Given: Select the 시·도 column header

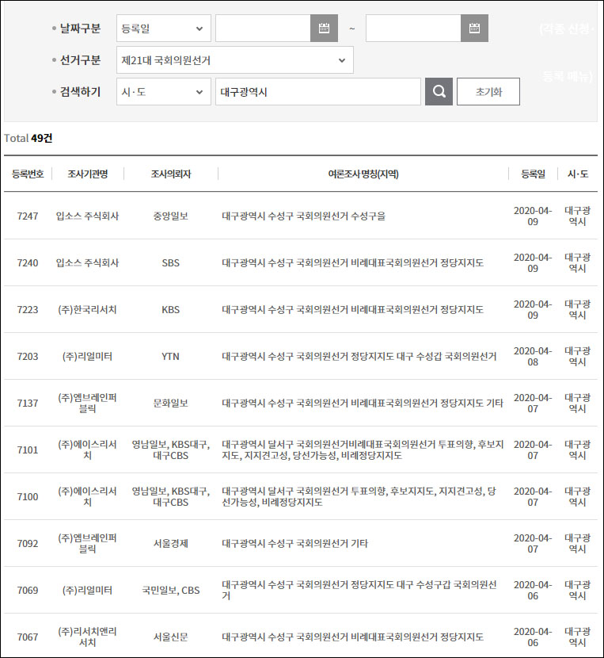Looking at the screenshot, I should click(x=578, y=174).
